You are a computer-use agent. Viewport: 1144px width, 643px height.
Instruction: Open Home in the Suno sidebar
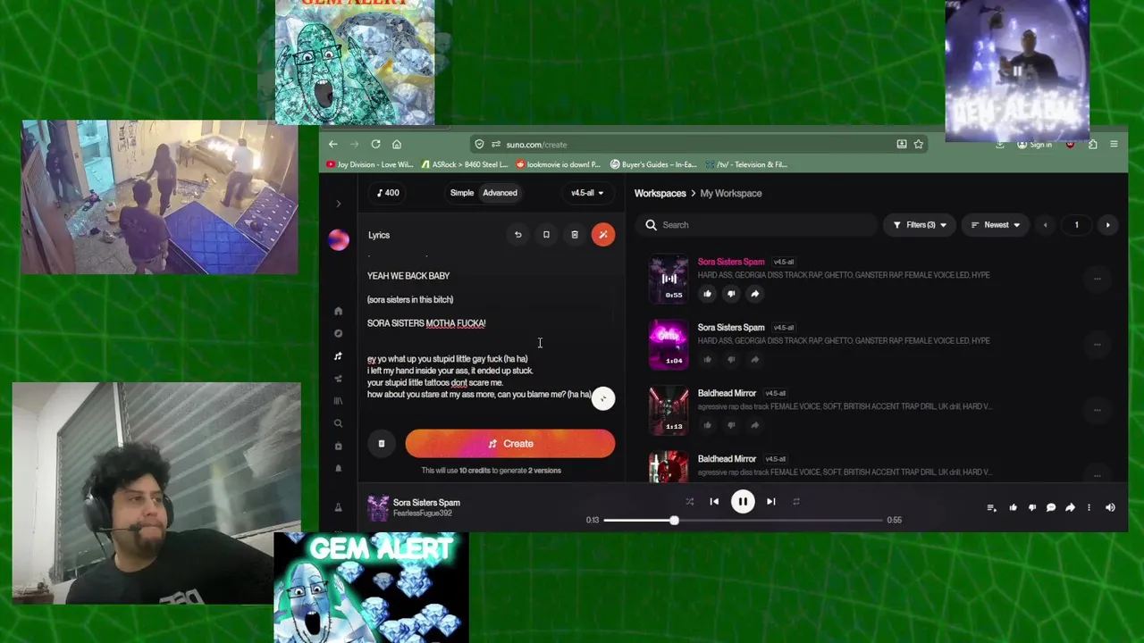tap(338, 311)
